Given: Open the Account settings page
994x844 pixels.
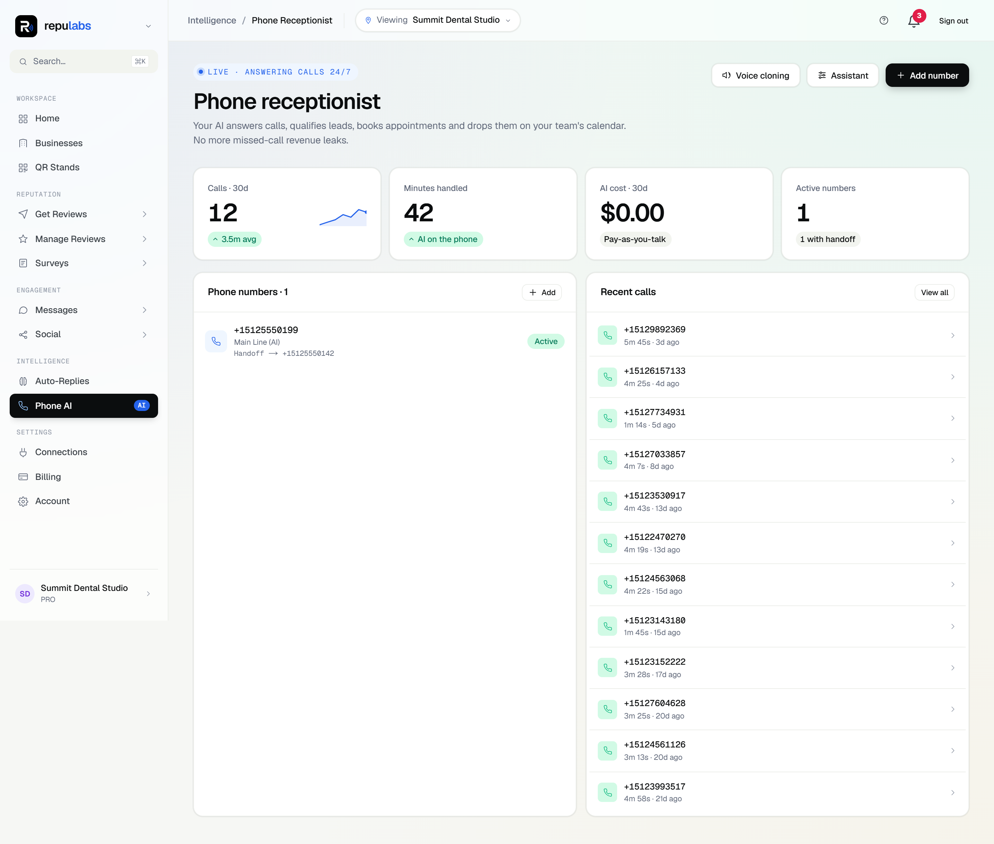Looking at the screenshot, I should (x=84, y=501).
